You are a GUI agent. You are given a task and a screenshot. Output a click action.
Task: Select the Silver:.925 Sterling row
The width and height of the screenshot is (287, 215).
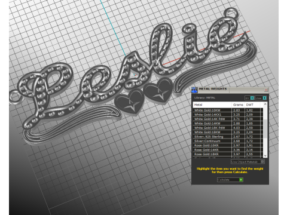(228, 137)
